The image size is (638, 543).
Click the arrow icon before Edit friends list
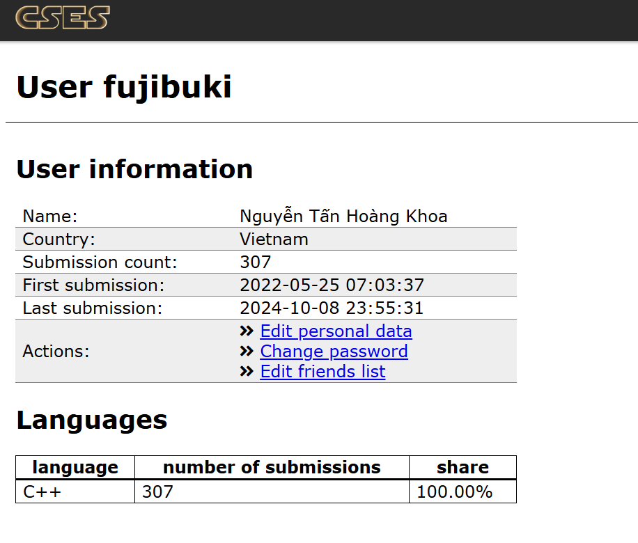tap(247, 372)
